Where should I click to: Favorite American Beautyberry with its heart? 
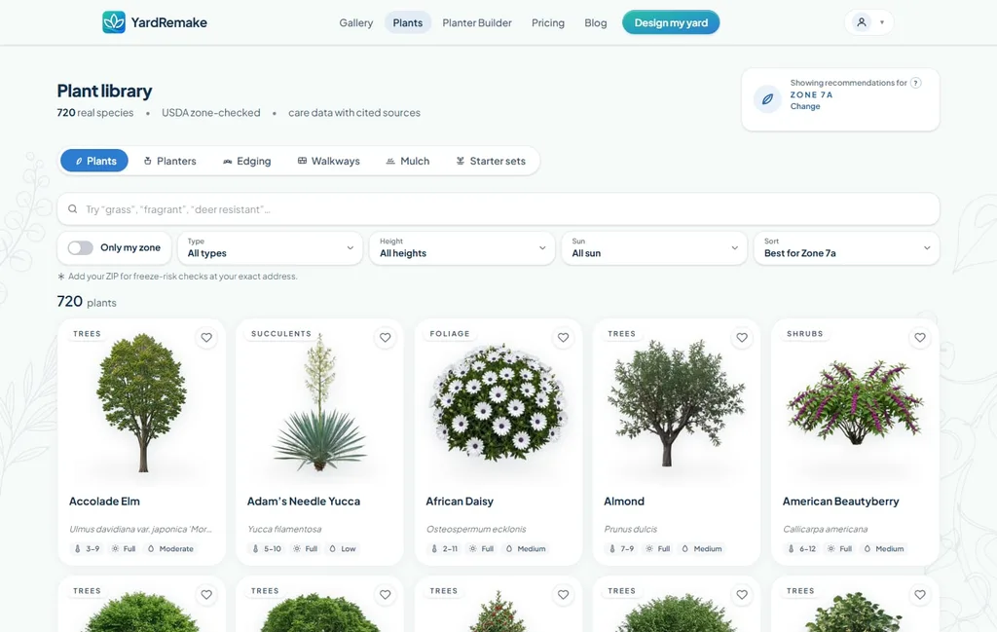[920, 338]
